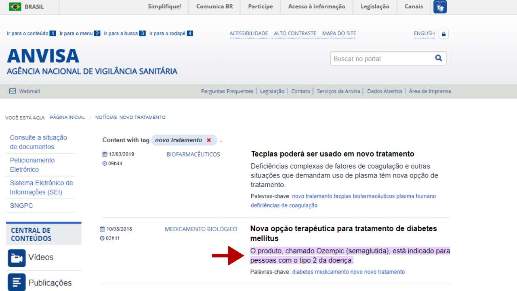Jump to Ir para a busca 3
517x291 pixels.
coord(125,34)
